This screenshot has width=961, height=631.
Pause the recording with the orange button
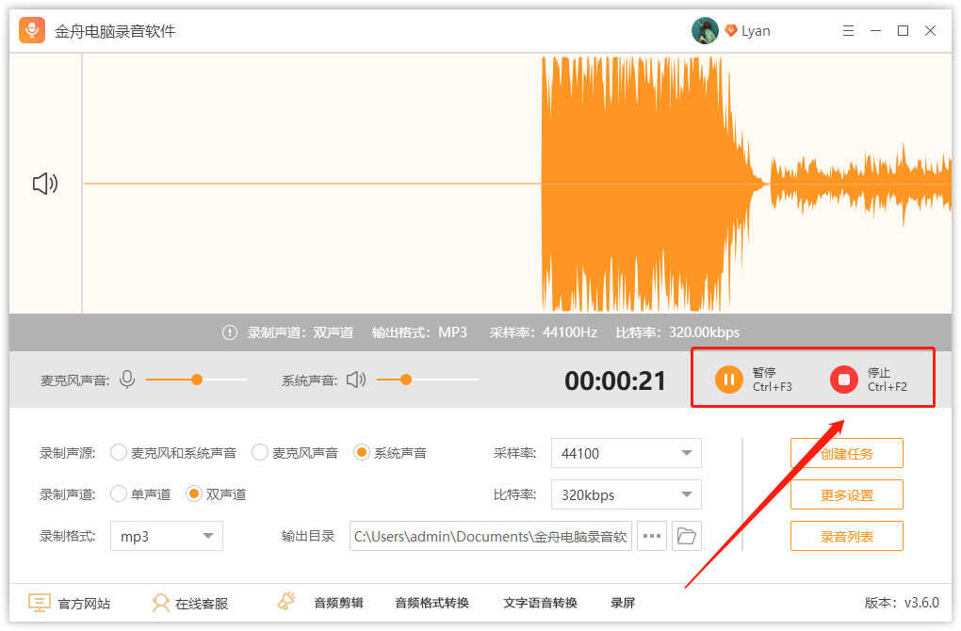point(728,380)
